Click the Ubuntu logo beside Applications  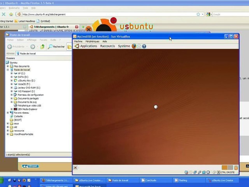point(77,46)
